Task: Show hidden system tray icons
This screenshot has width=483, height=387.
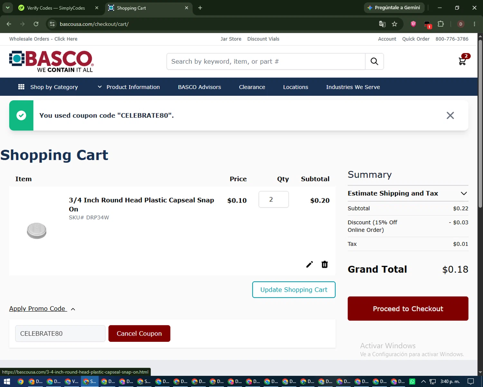Action: click(423, 382)
